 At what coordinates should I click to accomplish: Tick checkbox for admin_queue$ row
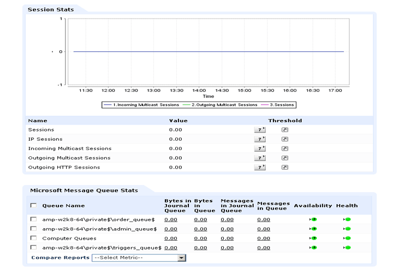pyautogui.click(x=33, y=229)
